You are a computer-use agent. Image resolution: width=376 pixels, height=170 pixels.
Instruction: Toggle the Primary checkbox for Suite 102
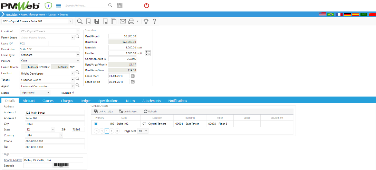pos(96,124)
